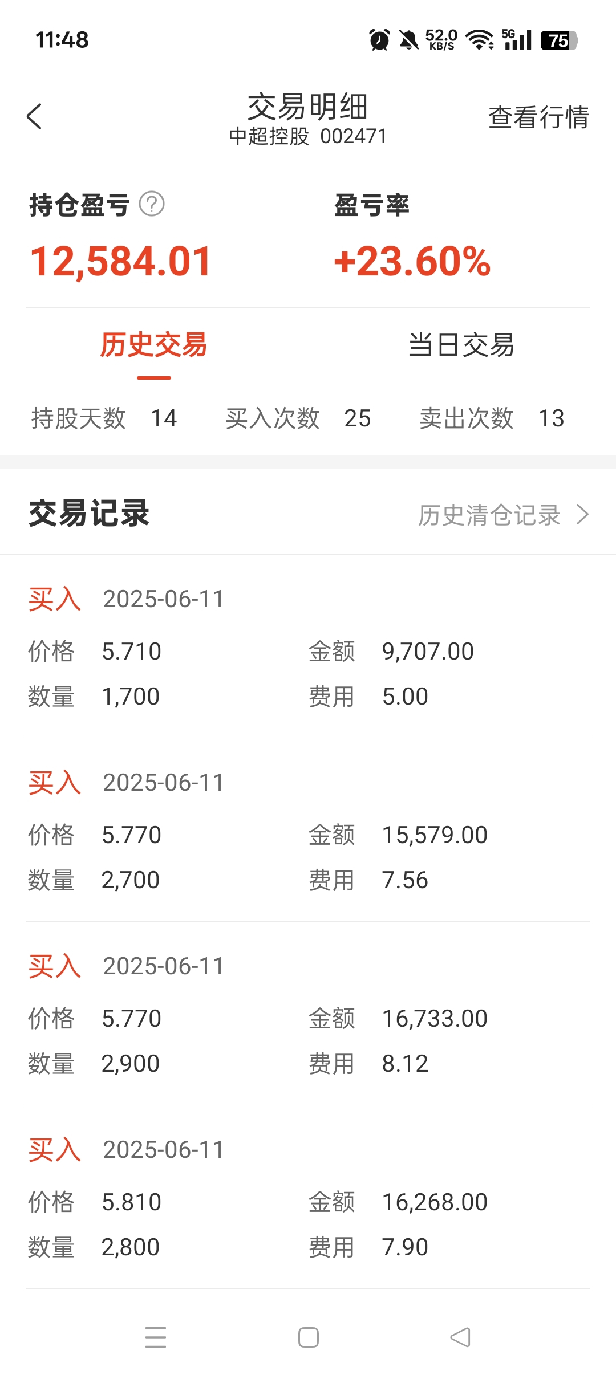The height and width of the screenshot is (1375, 616).
Task: Open 查看行情 link
Action: pyautogui.click(x=538, y=117)
